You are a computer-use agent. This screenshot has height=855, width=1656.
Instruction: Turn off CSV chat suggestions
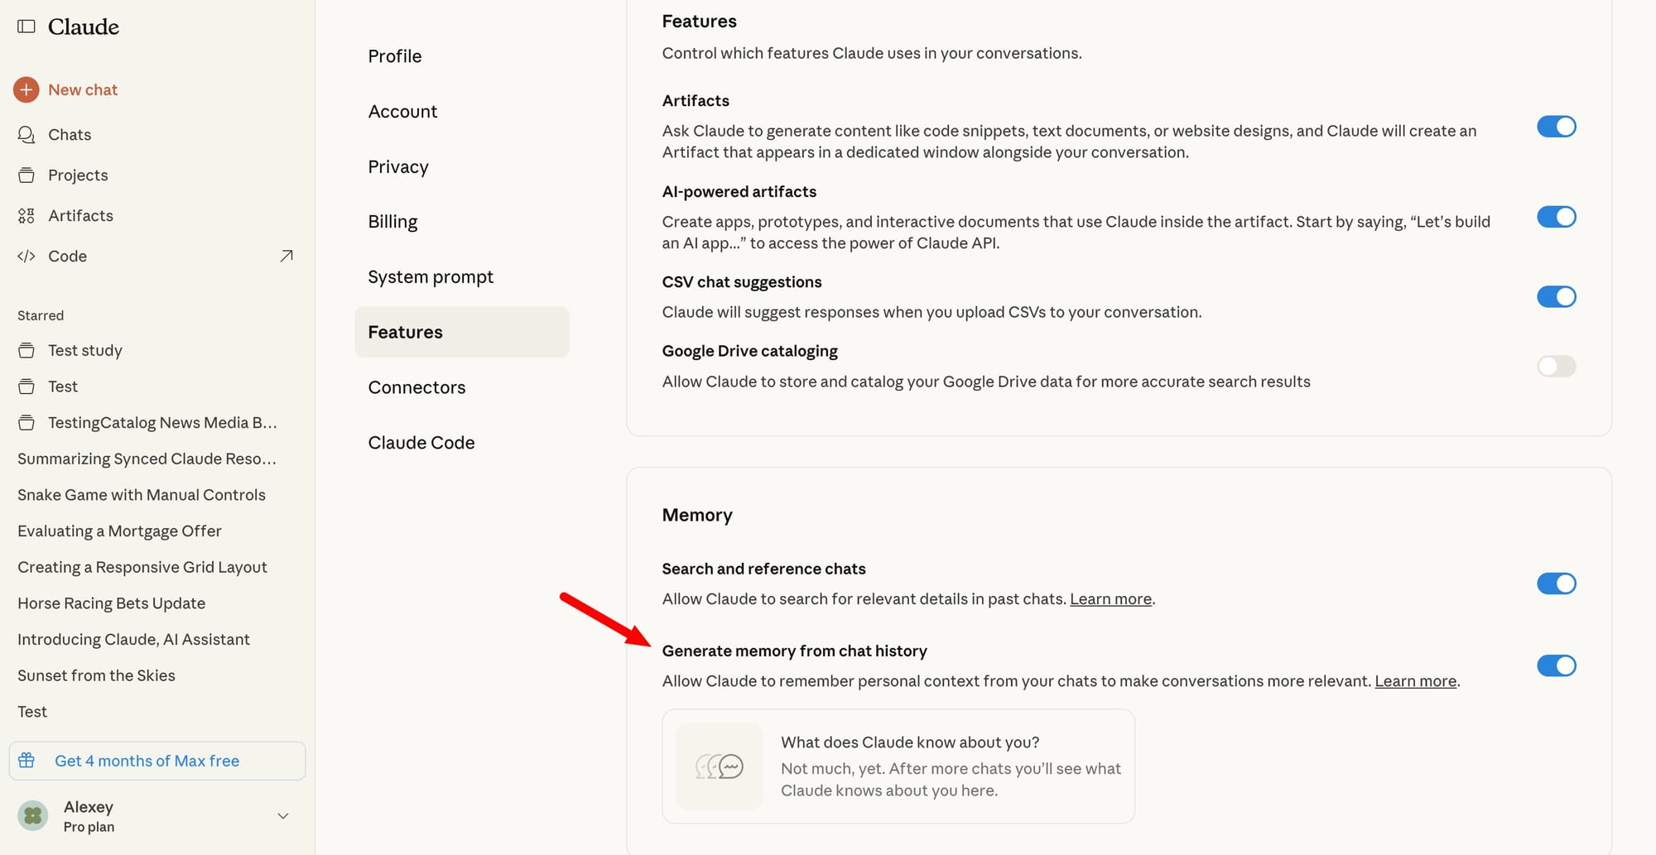[x=1556, y=296]
